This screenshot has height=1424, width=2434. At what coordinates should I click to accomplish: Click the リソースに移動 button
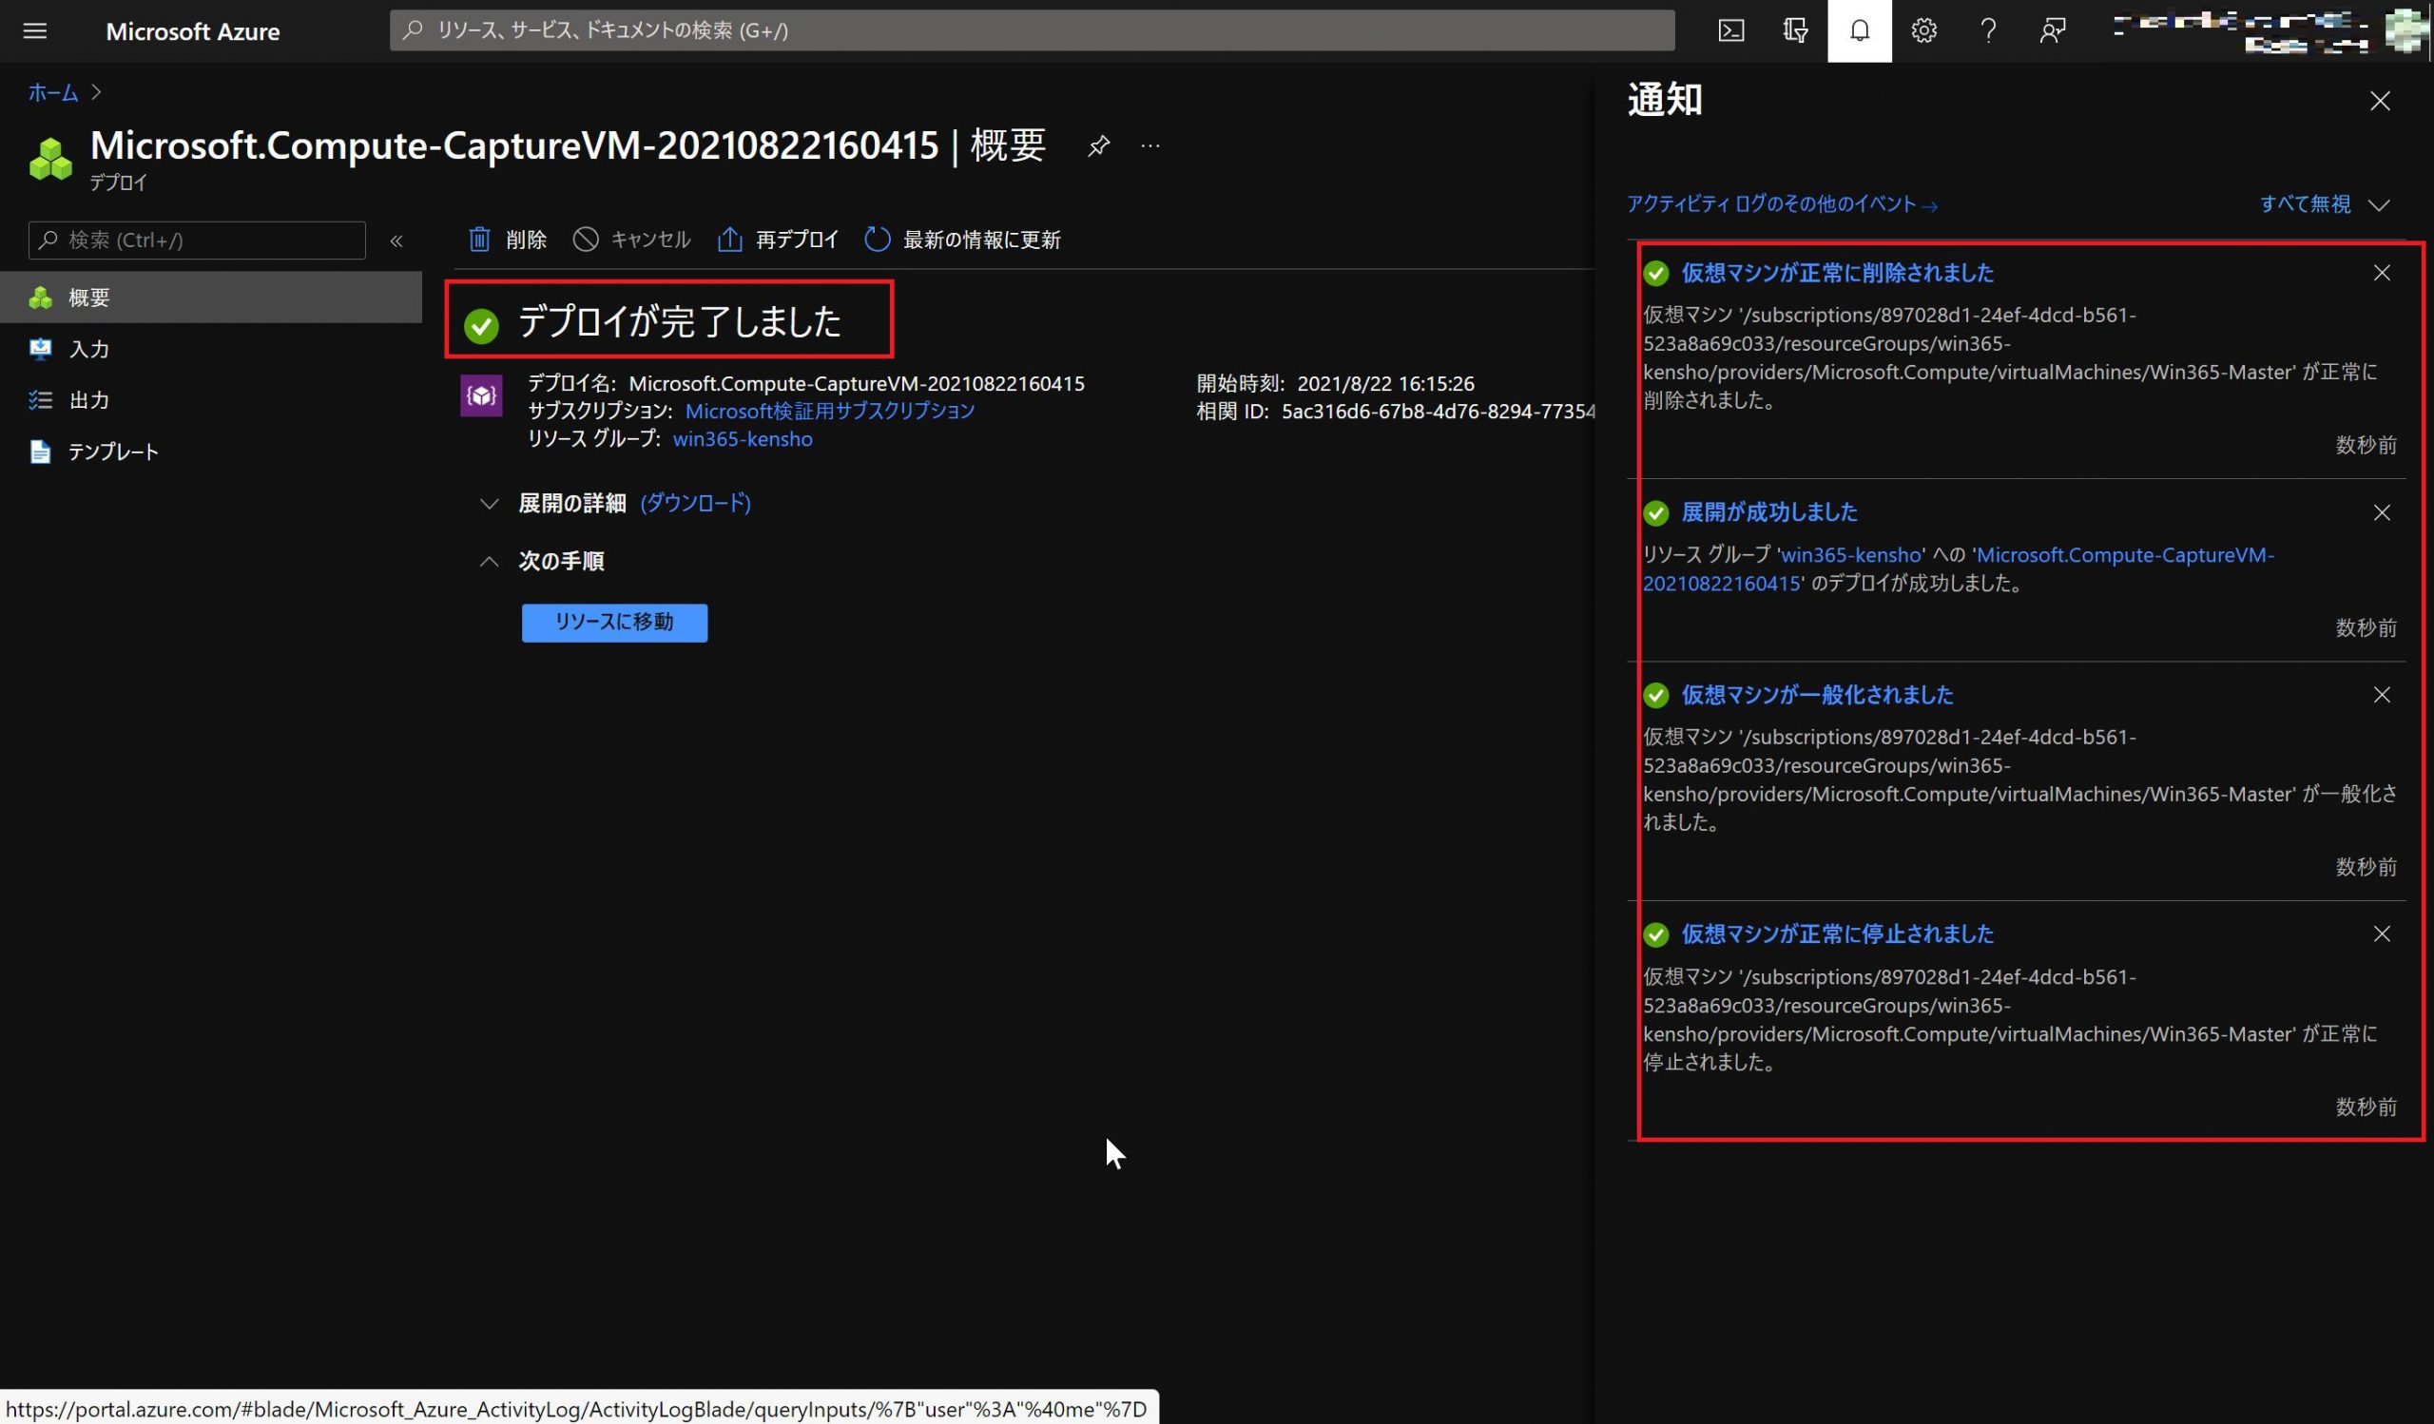[614, 623]
